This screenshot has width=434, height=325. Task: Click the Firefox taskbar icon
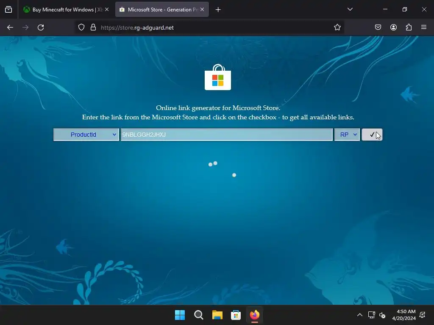[255, 315]
